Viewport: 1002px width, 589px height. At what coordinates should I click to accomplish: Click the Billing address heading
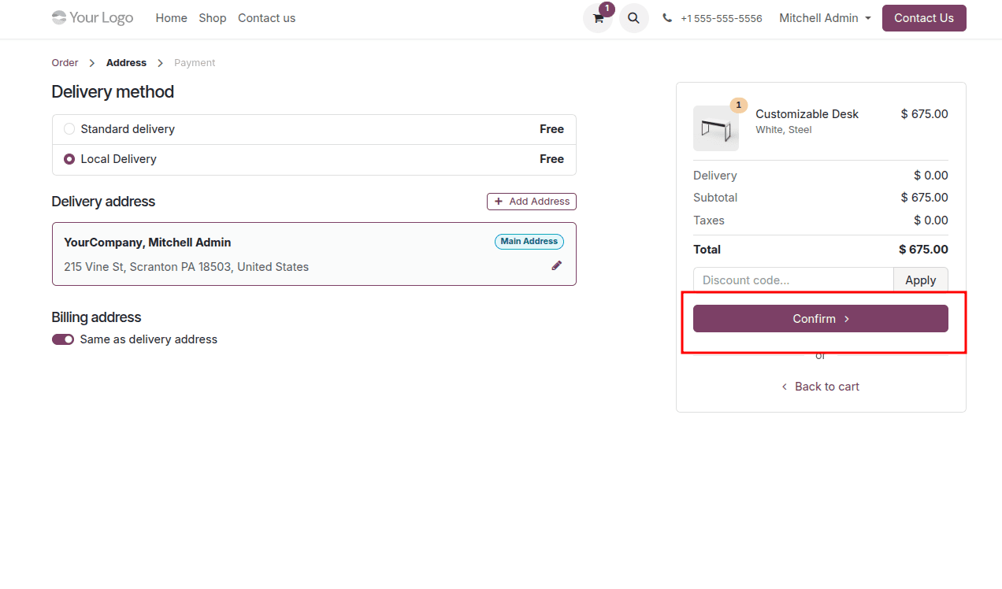(x=96, y=317)
